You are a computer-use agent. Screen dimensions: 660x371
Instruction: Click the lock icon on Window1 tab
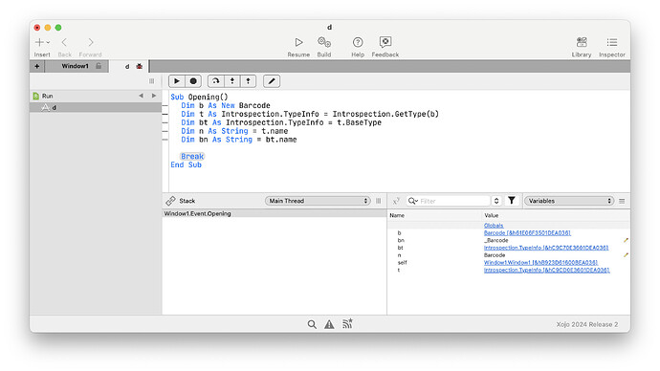(x=99, y=66)
